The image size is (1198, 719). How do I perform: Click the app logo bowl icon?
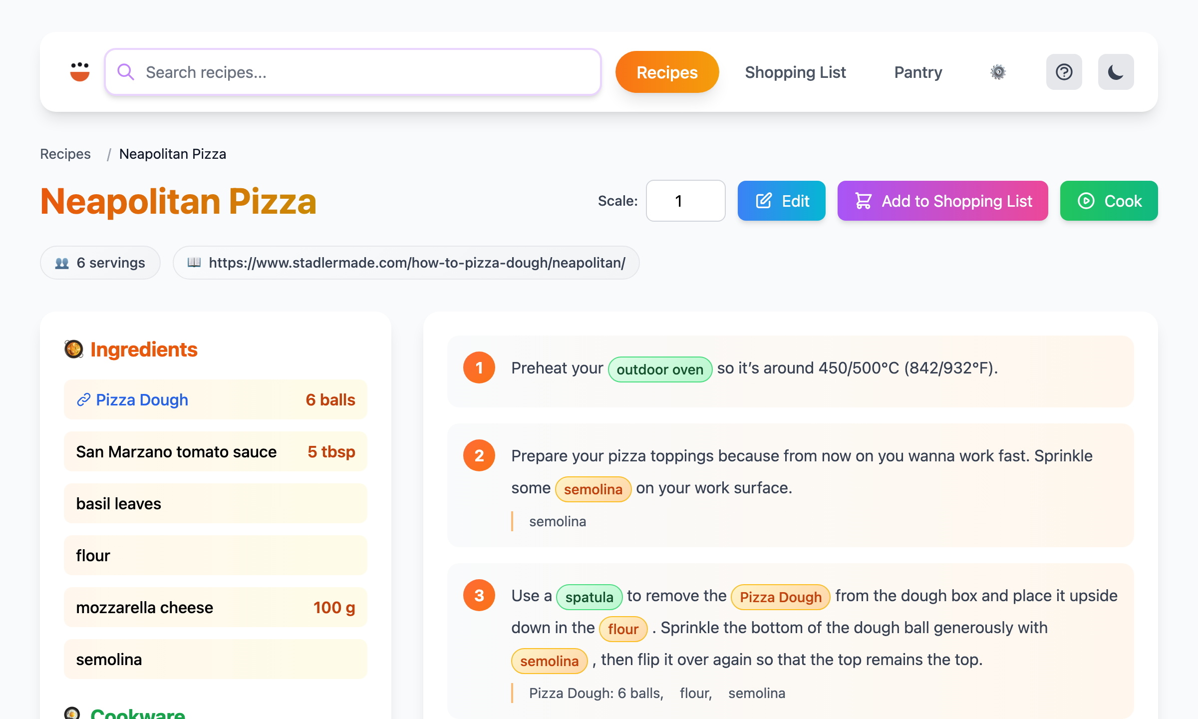pyautogui.click(x=80, y=72)
